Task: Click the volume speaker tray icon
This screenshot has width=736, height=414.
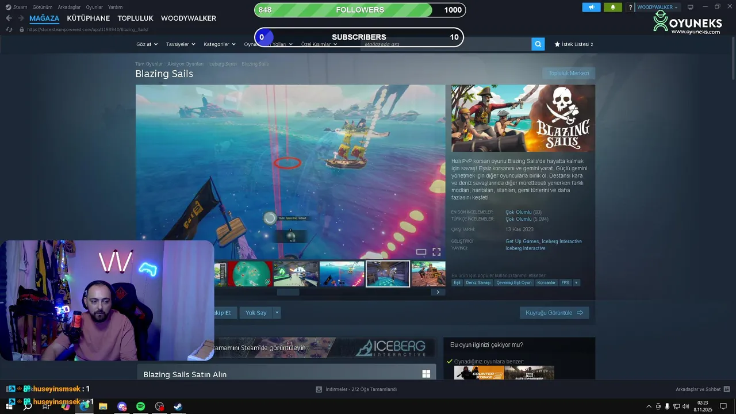Action: (685, 407)
